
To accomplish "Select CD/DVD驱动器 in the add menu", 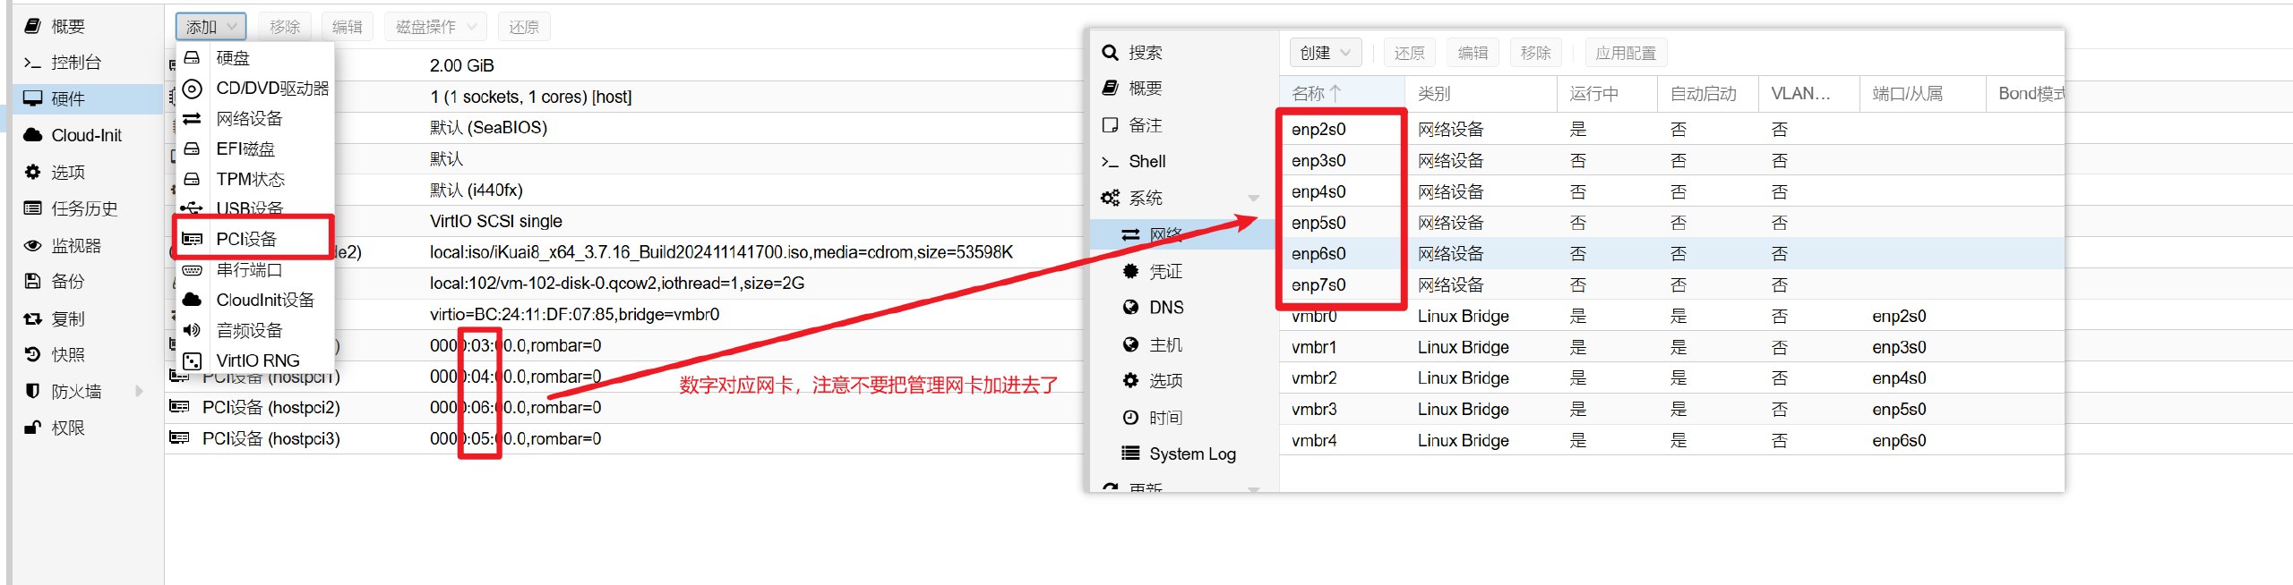I will click(272, 89).
